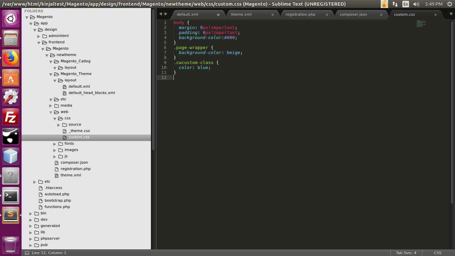The width and height of the screenshot is (455, 256).
Task: Click the clock showing 5:49 PM
Action: pyautogui.click(x=434, y=4)
